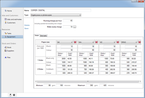This screenshot has height=98, width=145.
Task: Go to Customers page
Action: (11, 23)
